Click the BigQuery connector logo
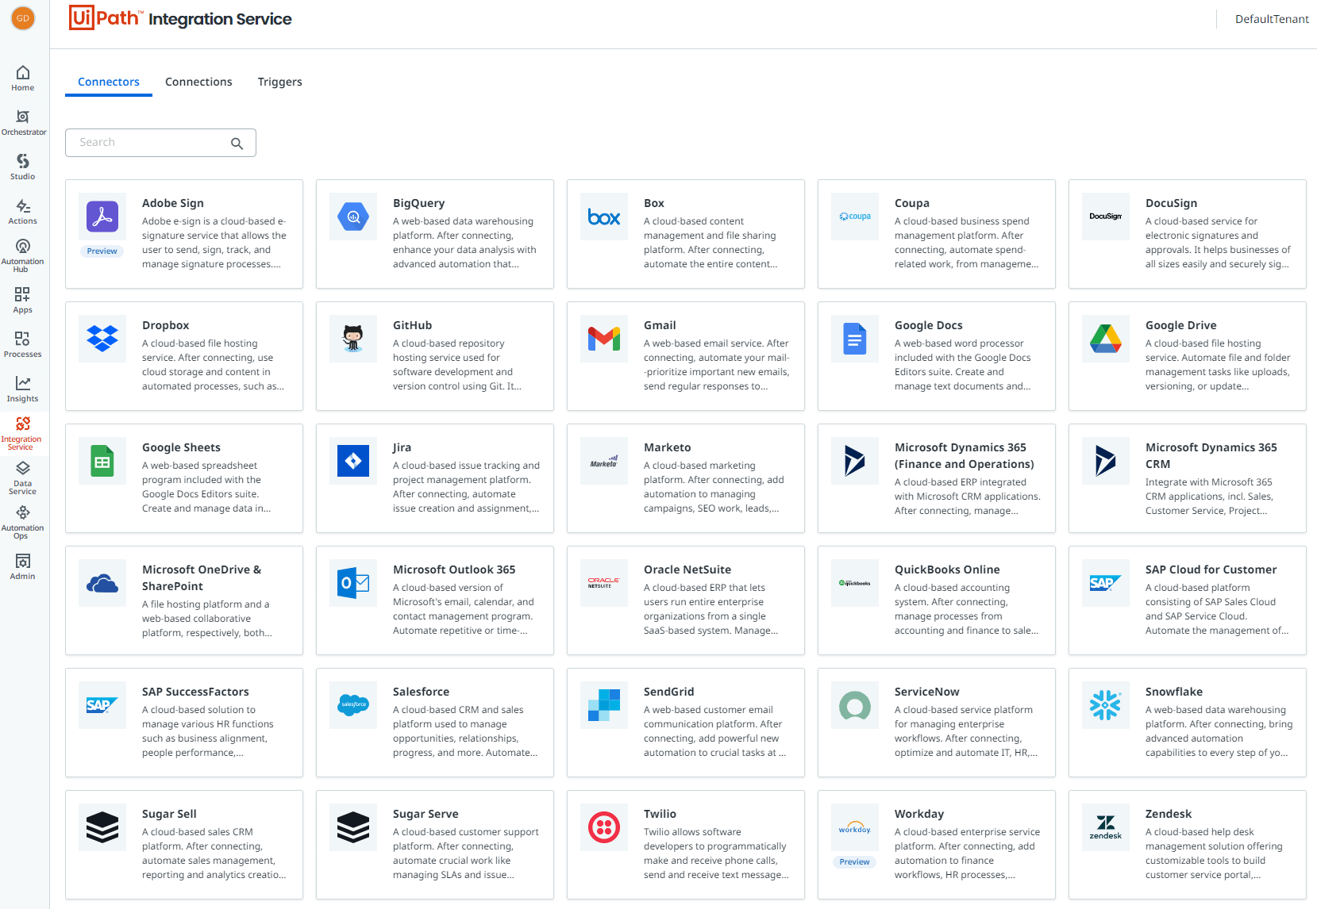The height and width of the screenshot is (909, 1317). coord(353,217)
